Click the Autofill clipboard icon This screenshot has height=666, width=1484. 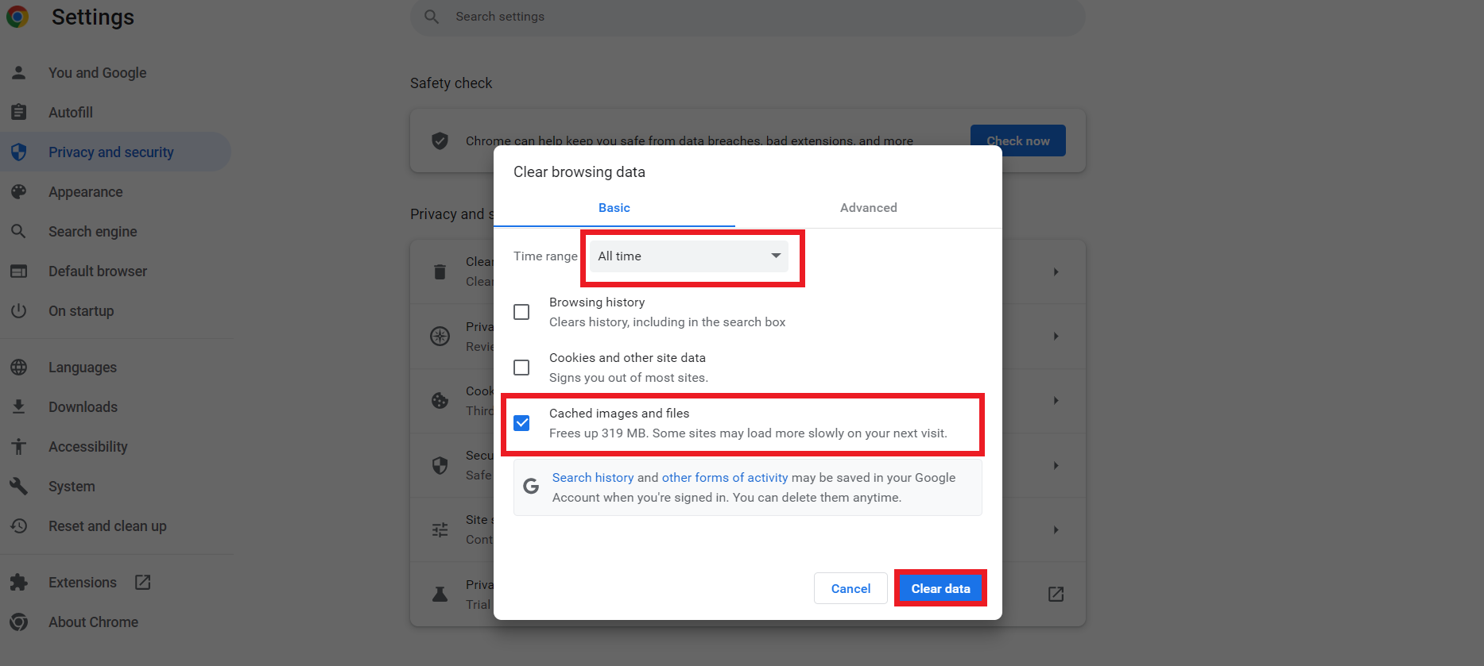click(19, 113)
